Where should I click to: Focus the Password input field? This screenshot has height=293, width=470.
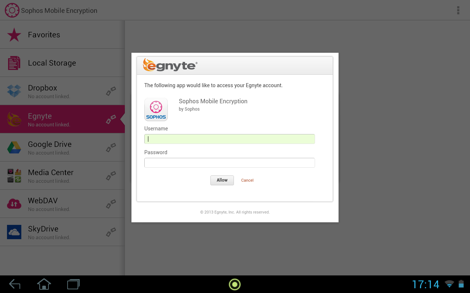click(x=229, y=163)
